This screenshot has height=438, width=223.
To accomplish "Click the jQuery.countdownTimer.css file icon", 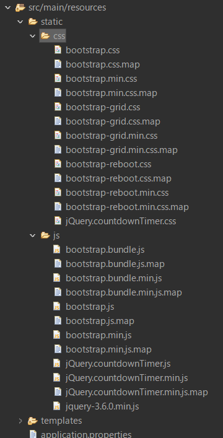I will (x=58, y=221).
